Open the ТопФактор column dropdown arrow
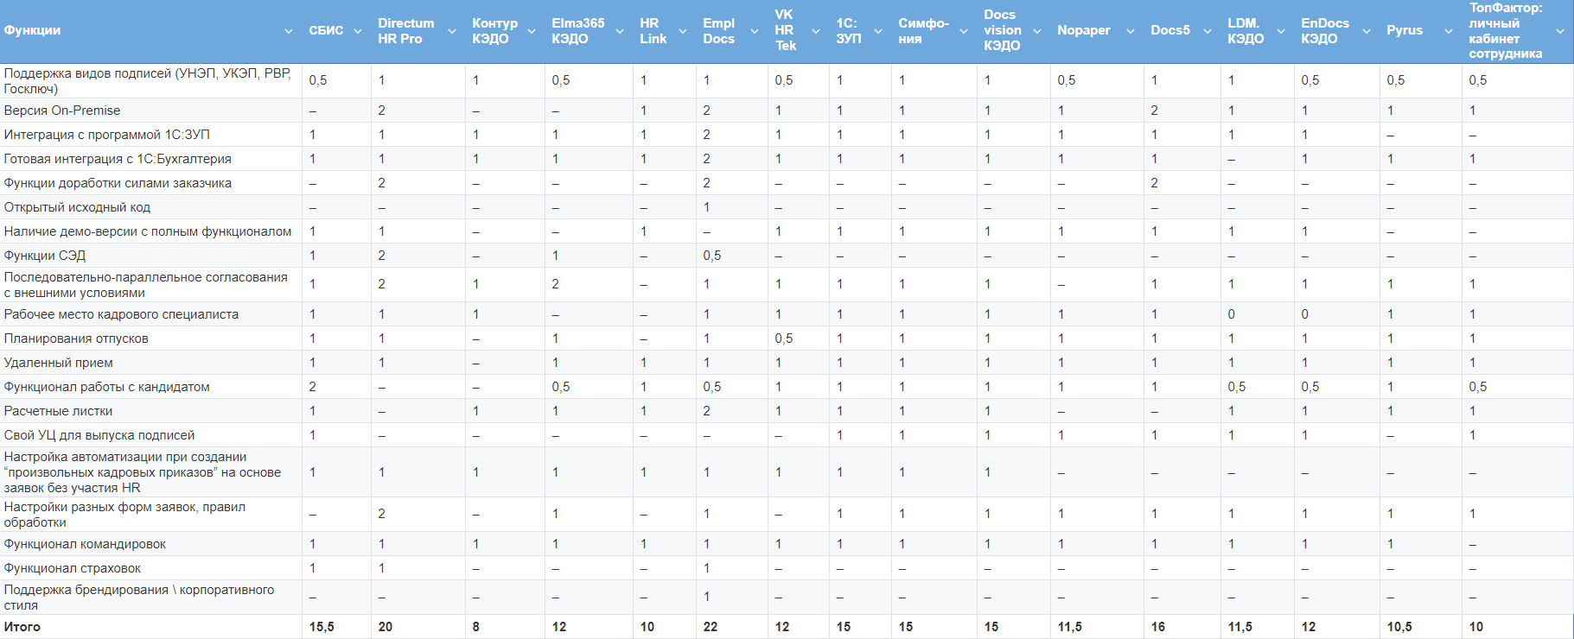1574x639 pixels. pyautogui.click(x=1560, y=31)
